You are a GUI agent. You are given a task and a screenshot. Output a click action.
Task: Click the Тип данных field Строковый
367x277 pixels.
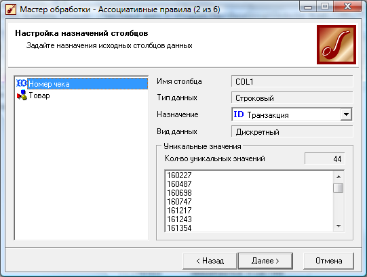coord(292,98)
